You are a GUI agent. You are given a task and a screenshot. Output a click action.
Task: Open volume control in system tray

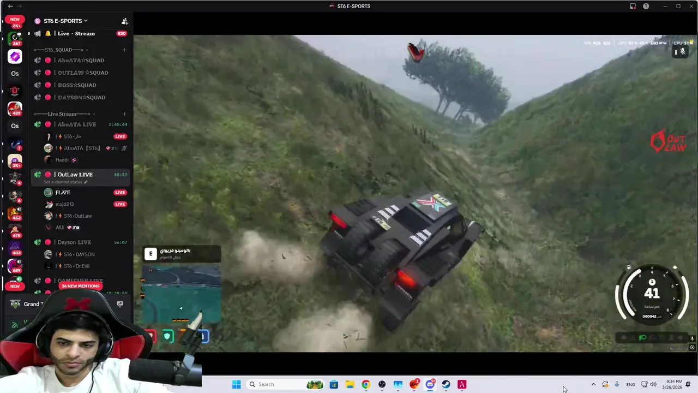pyautogui.click(x=653, y=384)
